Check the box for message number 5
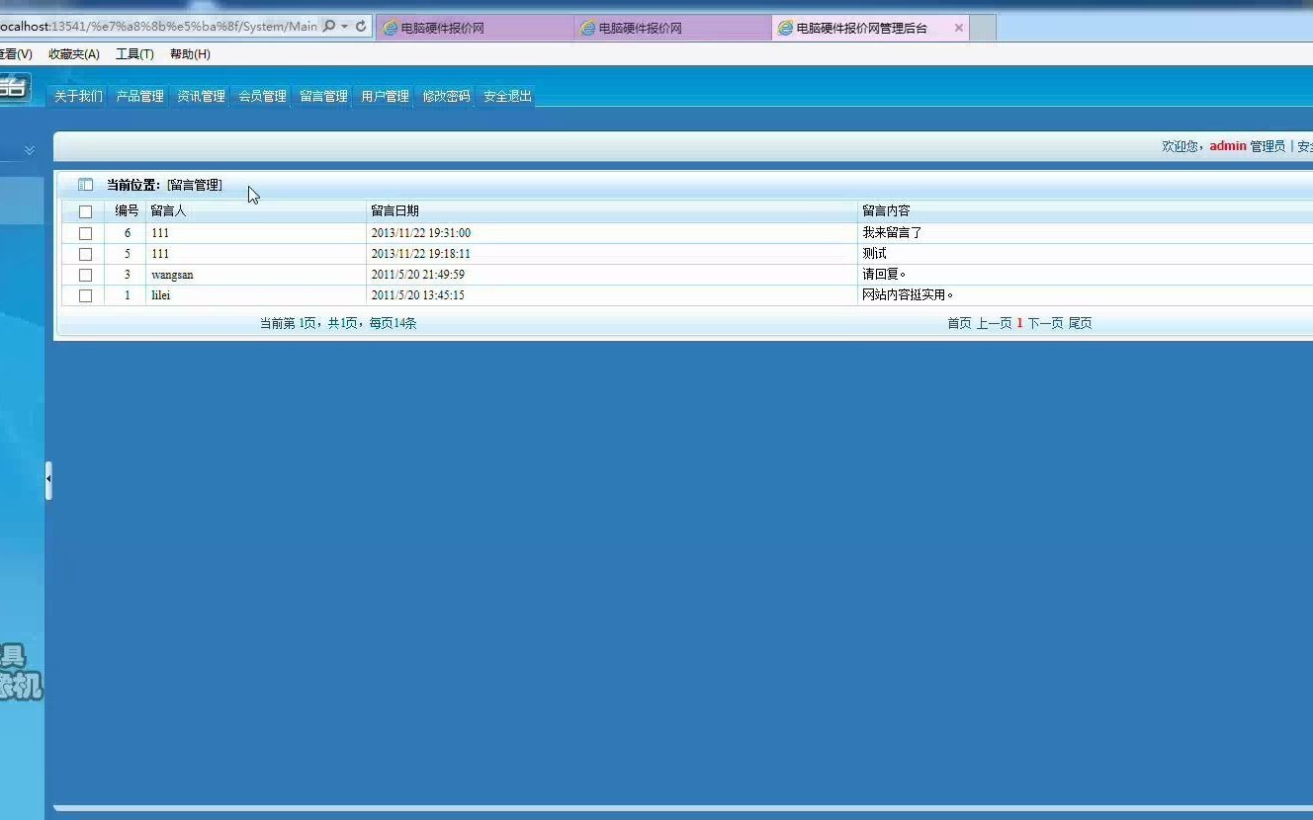Screen dimensions: 1313x820 (85, 254)
